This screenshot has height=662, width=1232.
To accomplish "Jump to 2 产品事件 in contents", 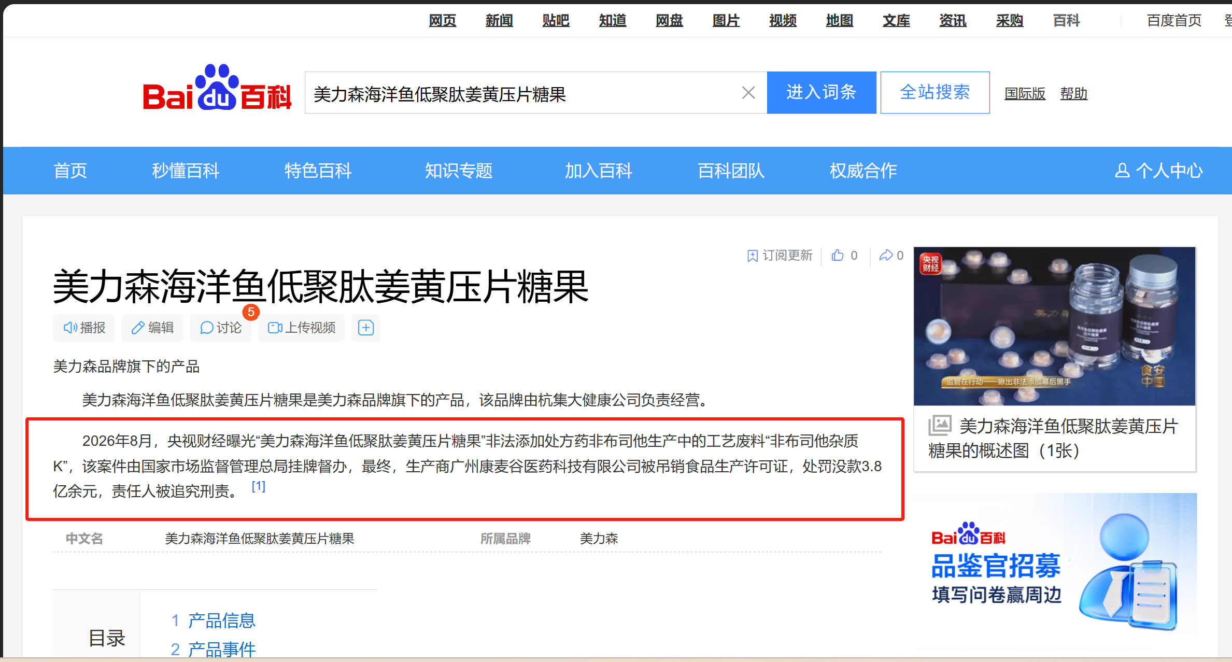I will pyautogui.click(x=213, y=649).
